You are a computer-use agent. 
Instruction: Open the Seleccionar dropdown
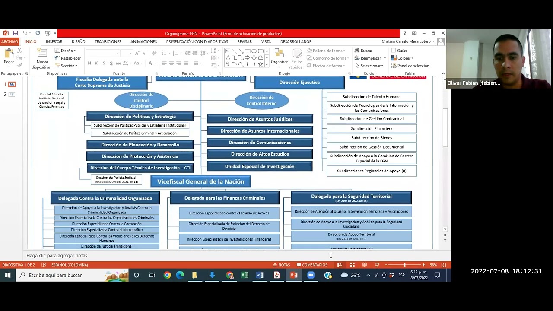369,66
